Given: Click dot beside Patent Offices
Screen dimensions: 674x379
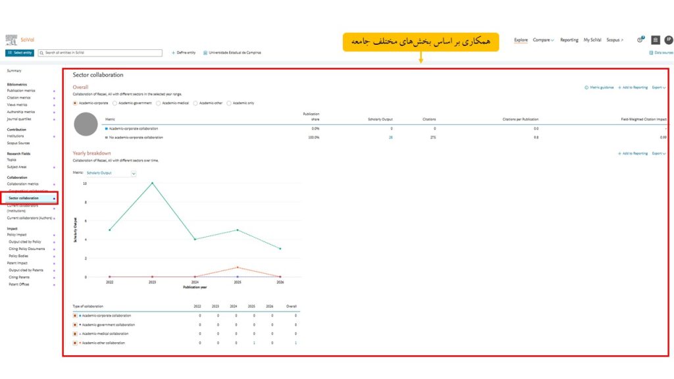Looking at the screenshot, I should 54,284.
